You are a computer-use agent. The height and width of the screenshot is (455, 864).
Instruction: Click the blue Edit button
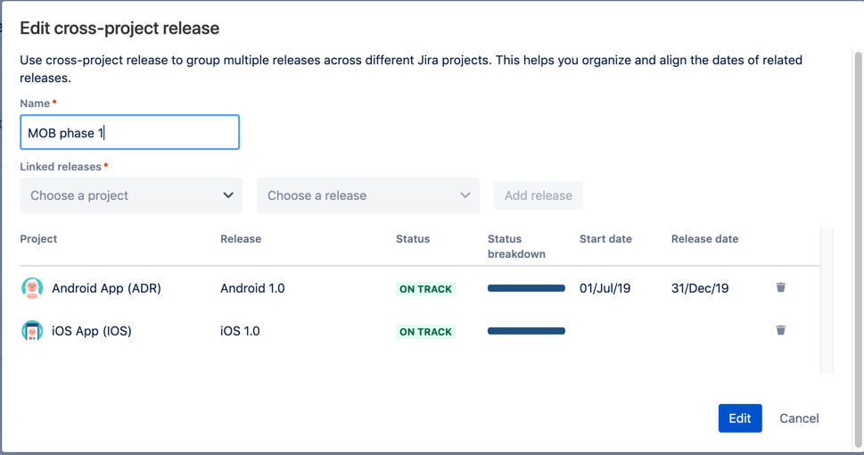740,418
